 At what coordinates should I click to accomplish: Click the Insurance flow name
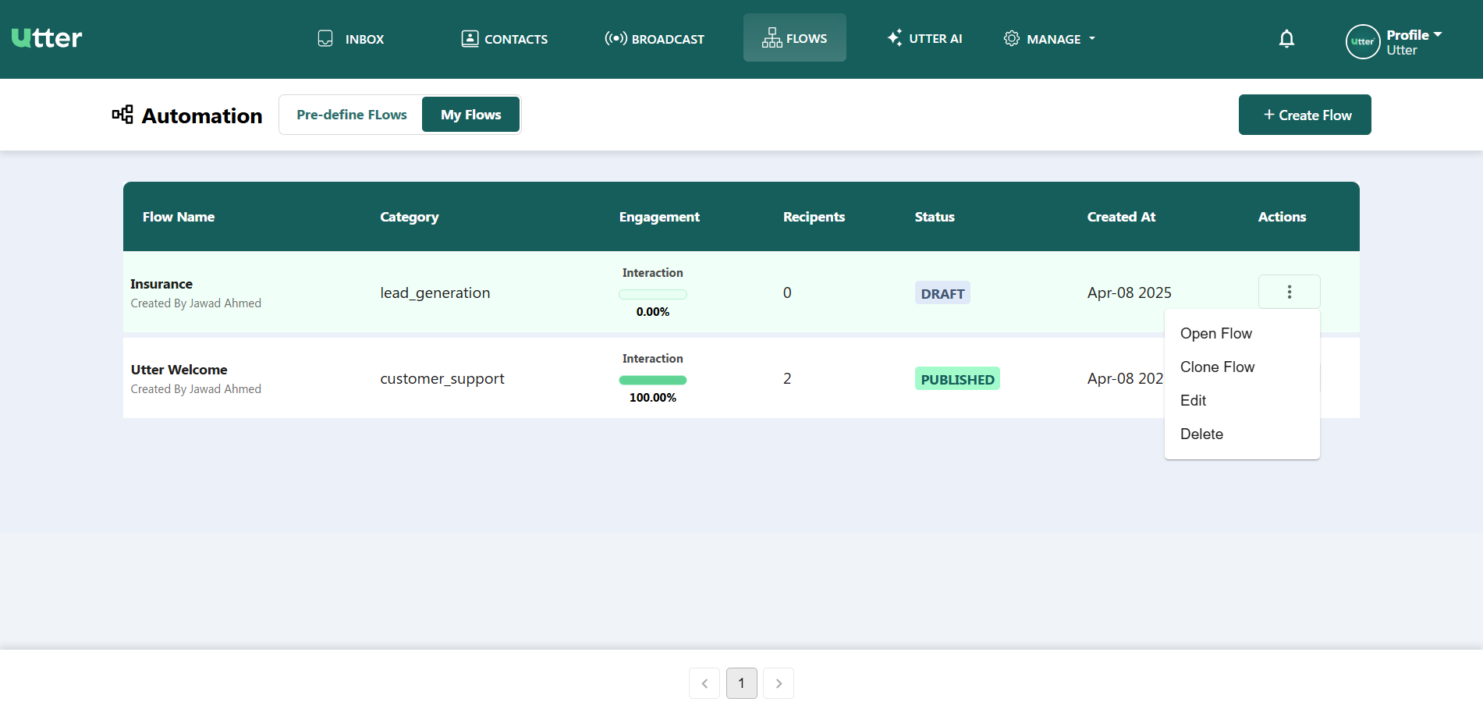click(161, 284)
